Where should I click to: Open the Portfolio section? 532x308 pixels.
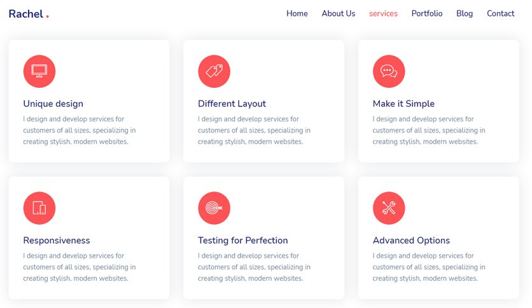point(427,13)
